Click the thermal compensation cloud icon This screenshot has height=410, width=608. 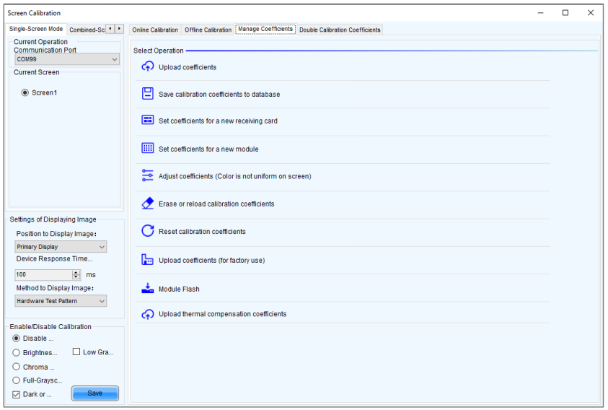[147, 314]
